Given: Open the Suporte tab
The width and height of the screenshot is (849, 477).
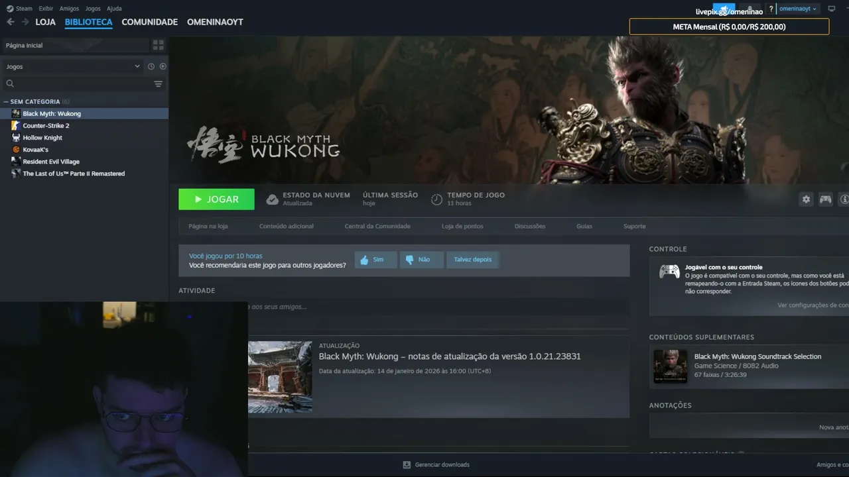Looking at the screenshot, I should 634,227.
